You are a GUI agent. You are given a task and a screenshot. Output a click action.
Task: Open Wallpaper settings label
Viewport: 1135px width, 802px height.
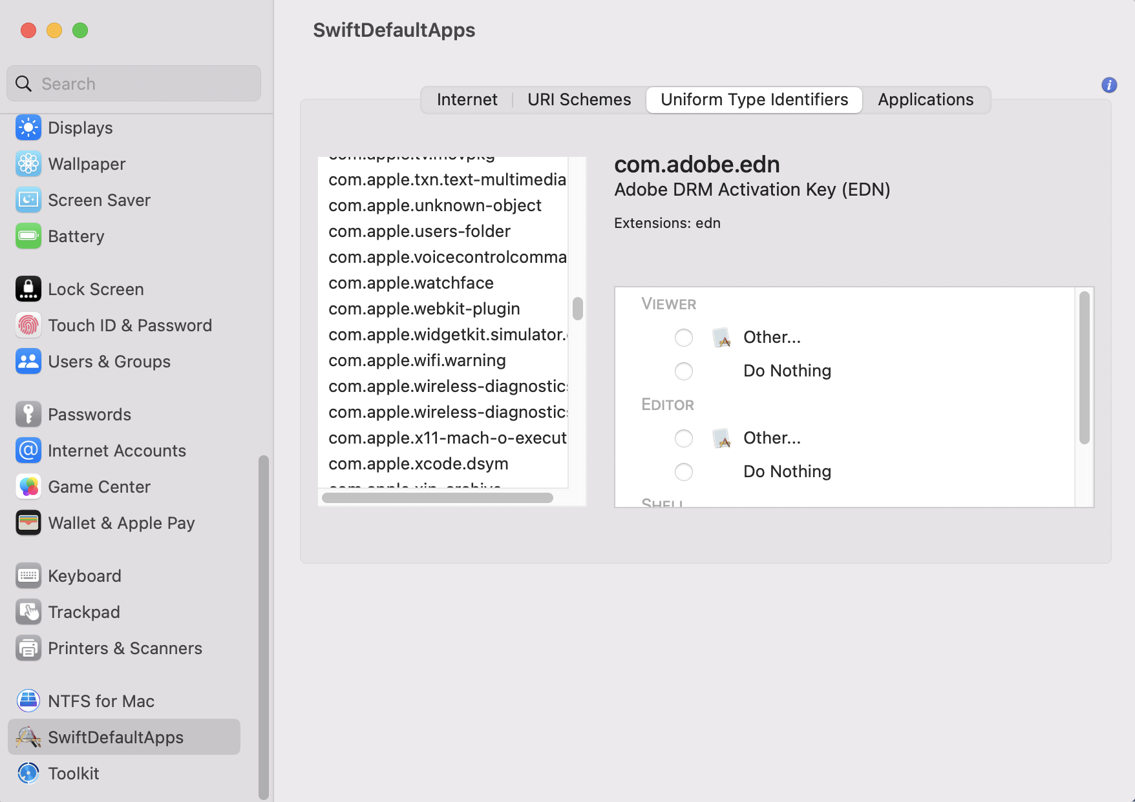tap(87, 164)
